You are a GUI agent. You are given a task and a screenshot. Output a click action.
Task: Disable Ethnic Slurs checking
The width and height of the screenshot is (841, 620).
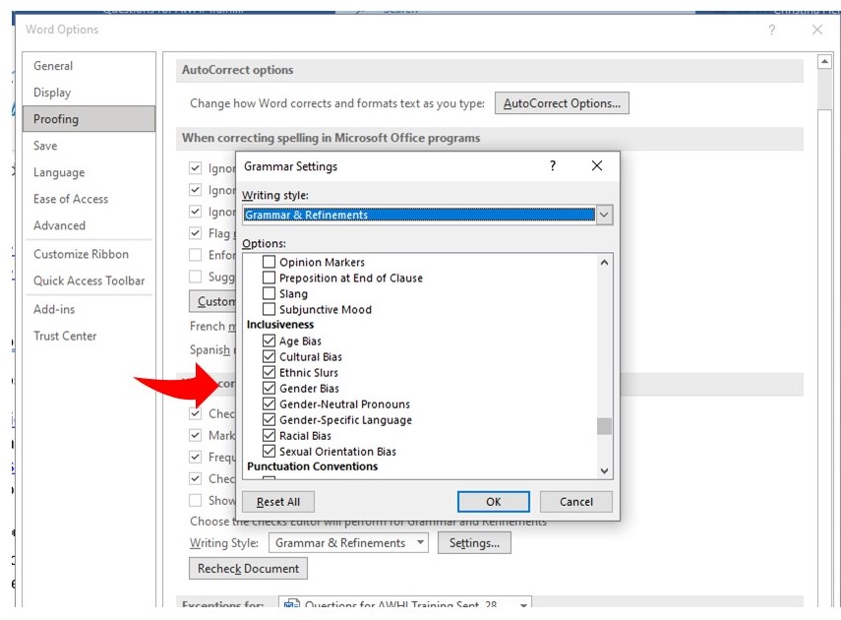(269, 372)
